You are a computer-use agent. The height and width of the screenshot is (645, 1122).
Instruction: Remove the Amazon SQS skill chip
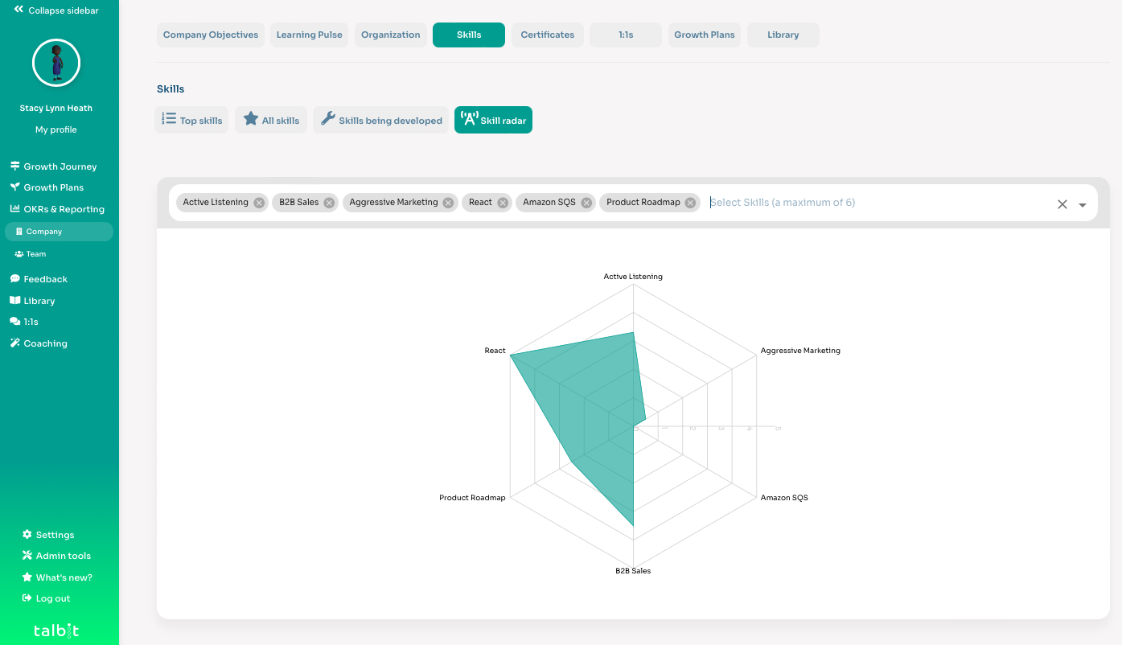click(586, 203)
